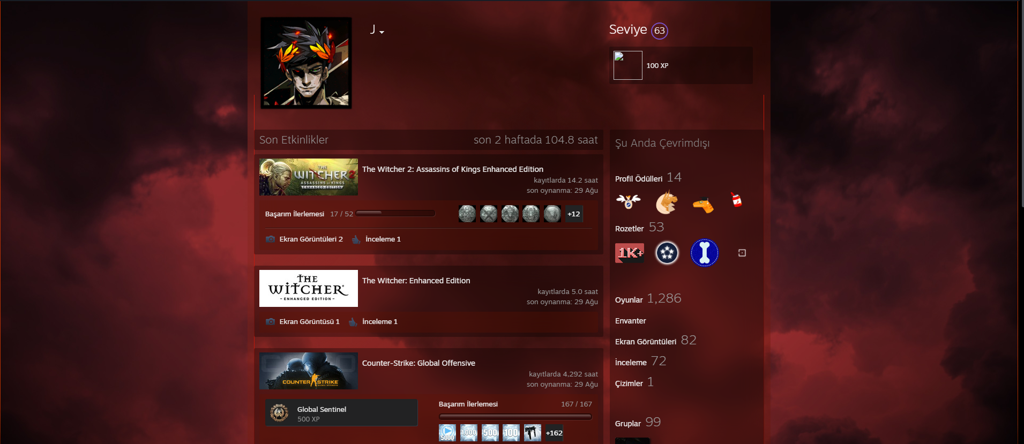Open the profile avatar image
The image size is (1024, 444).
pos(306,63)
